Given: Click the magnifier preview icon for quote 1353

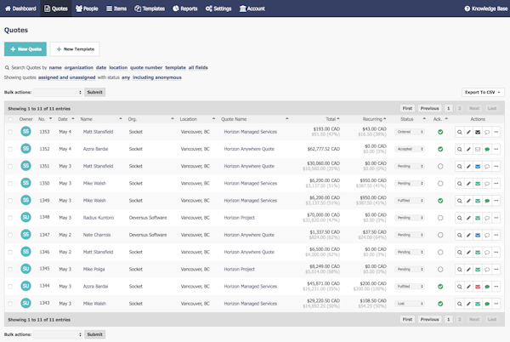Looking at the screenshot, I should point(460,132).
